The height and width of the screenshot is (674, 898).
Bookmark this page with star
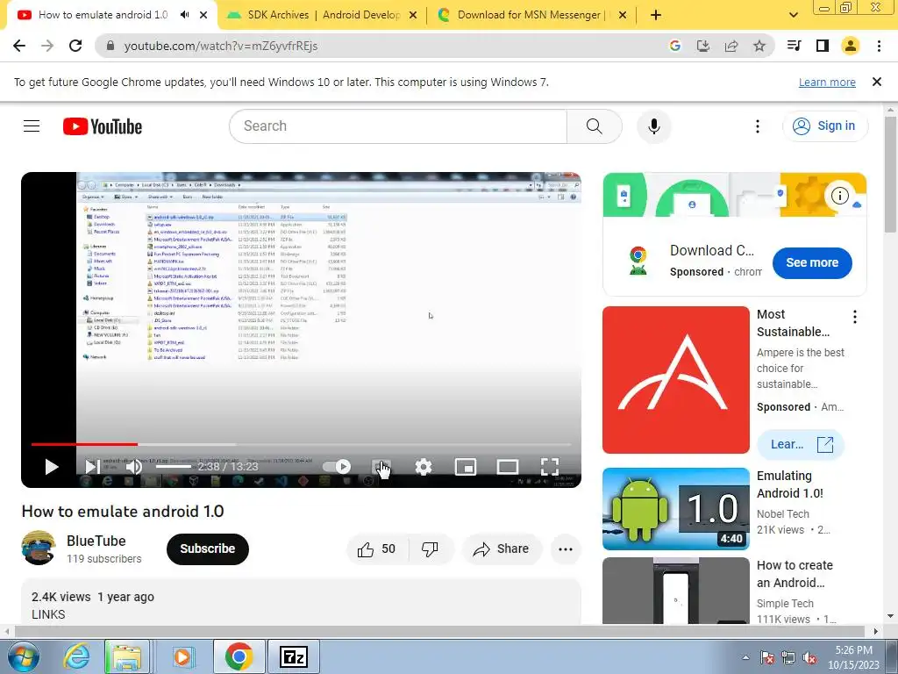coord(759,46)
